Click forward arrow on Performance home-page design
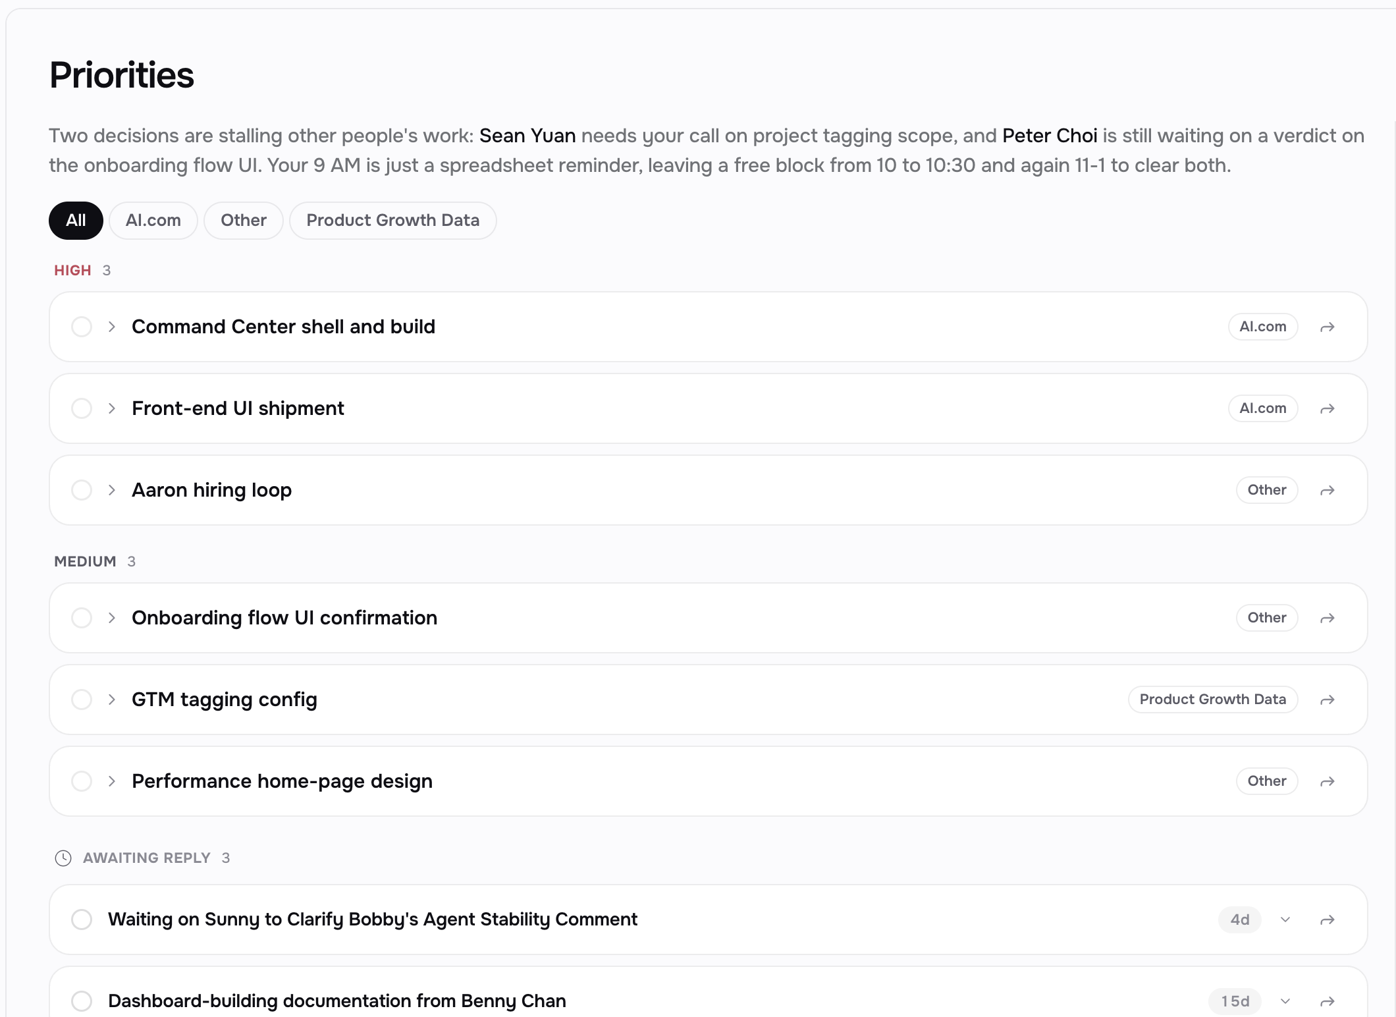 (1328, 781)
